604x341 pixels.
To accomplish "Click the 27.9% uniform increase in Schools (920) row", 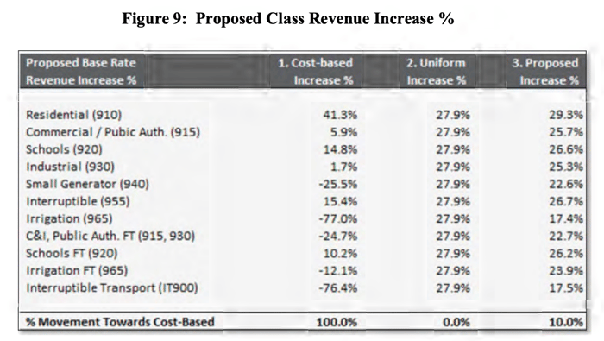I will (x=453, y=149).
